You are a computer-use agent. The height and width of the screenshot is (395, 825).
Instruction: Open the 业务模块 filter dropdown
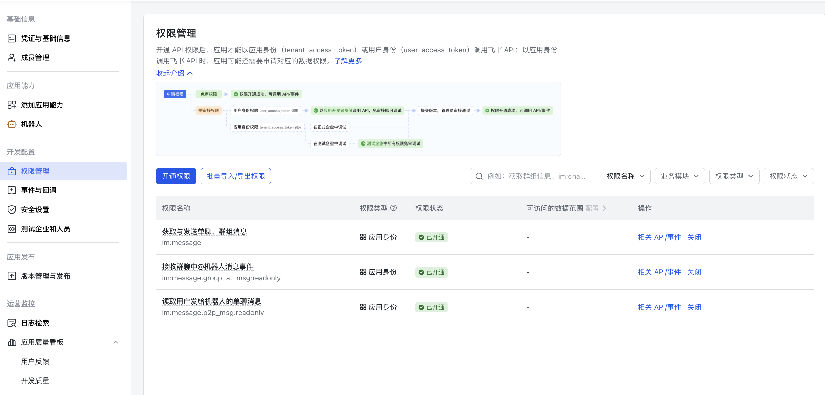[680, 176]
